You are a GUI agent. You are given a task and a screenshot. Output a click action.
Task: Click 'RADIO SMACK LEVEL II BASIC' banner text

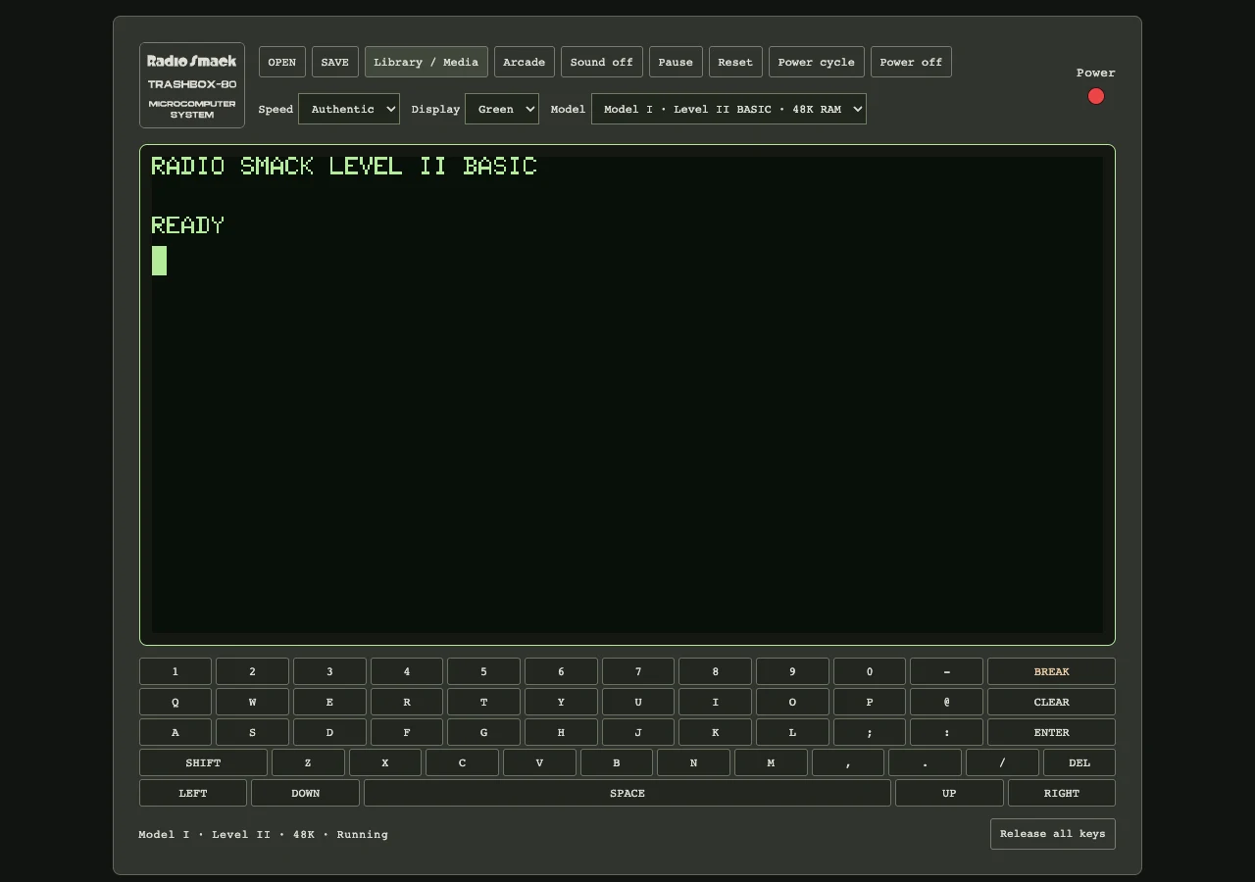pos(344,166)
